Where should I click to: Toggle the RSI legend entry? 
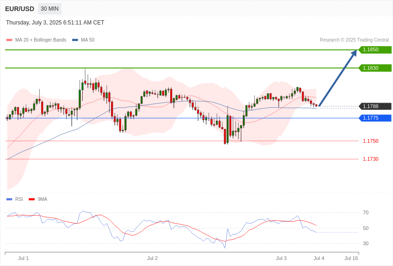click(14, 199)
